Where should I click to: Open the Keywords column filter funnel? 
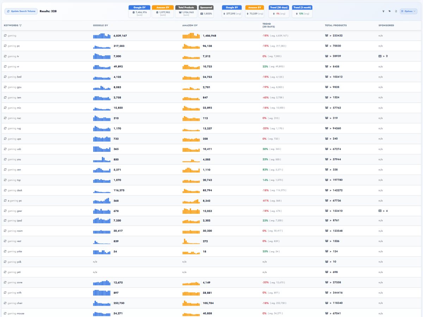coord(20,25)
